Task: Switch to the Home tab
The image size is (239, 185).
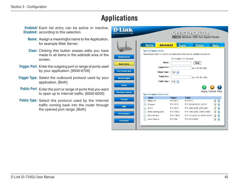Action: click(149, 45)
